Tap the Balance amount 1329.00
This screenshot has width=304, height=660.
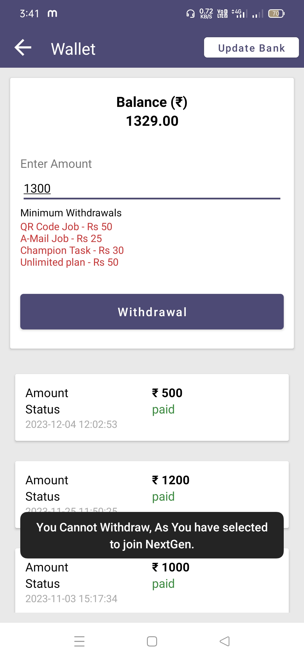(152, 121)
